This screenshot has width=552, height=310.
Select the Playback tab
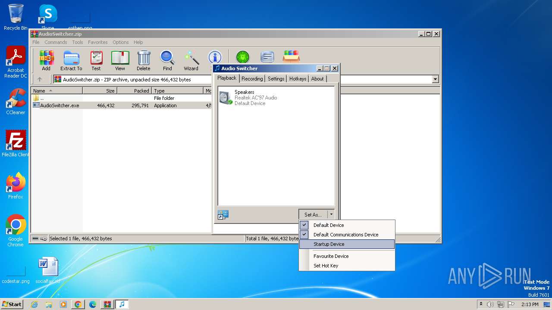pyautogui.click(x=227, y=78)
